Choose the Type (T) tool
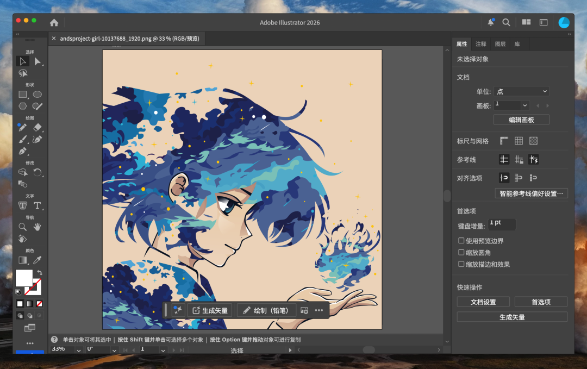Screen dimensions: 587x369 click(37, 205)
